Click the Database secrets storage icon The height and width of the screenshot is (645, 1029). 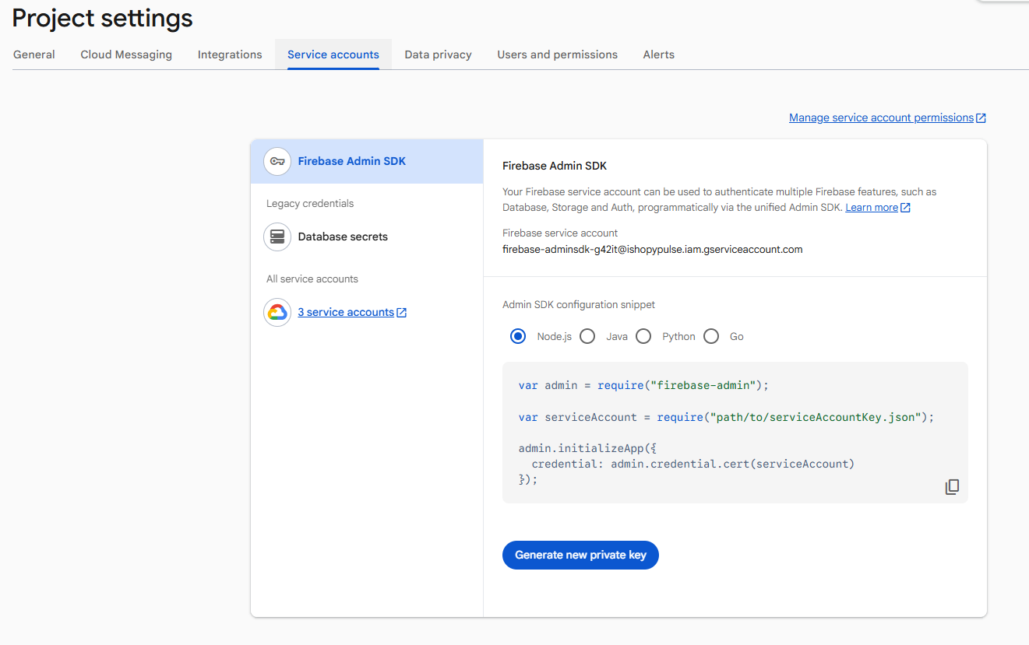click(277, 237)
